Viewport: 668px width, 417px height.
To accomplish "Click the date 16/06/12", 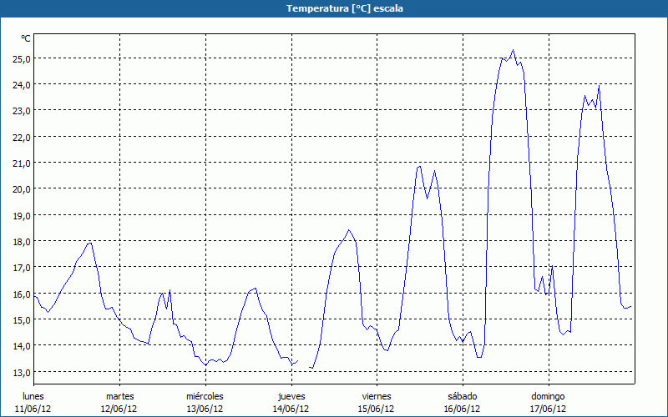I will tap(462, 409).
